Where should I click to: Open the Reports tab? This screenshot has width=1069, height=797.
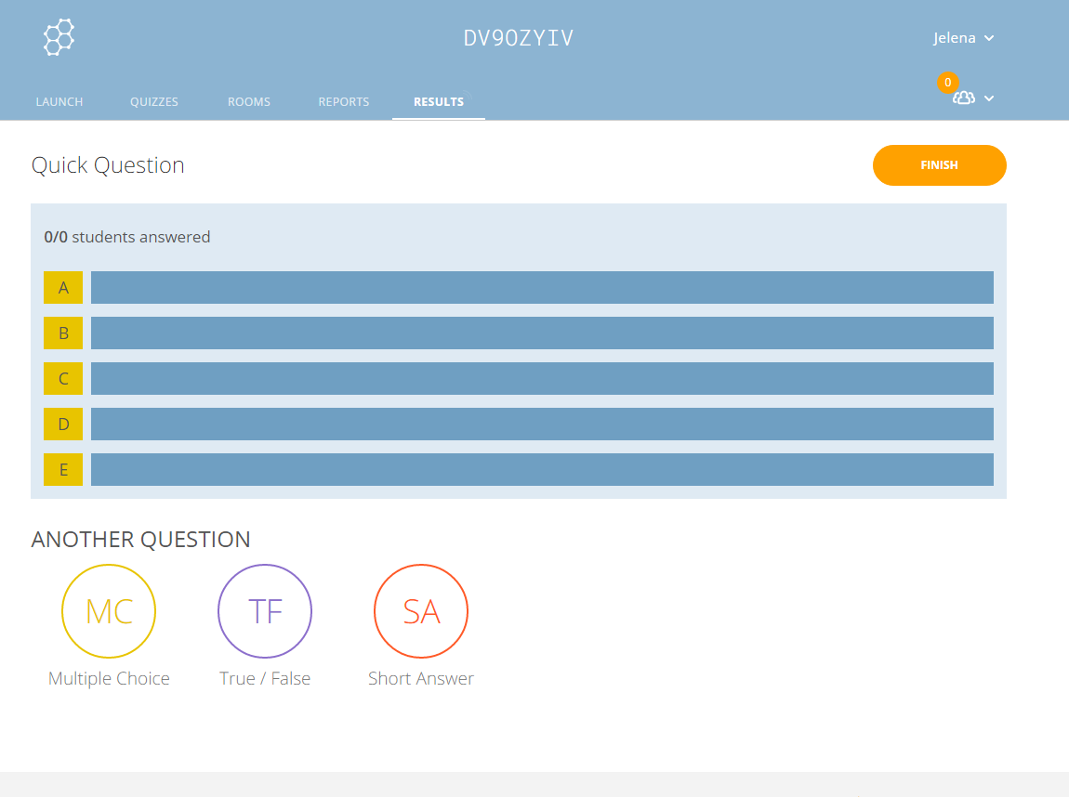344,102
